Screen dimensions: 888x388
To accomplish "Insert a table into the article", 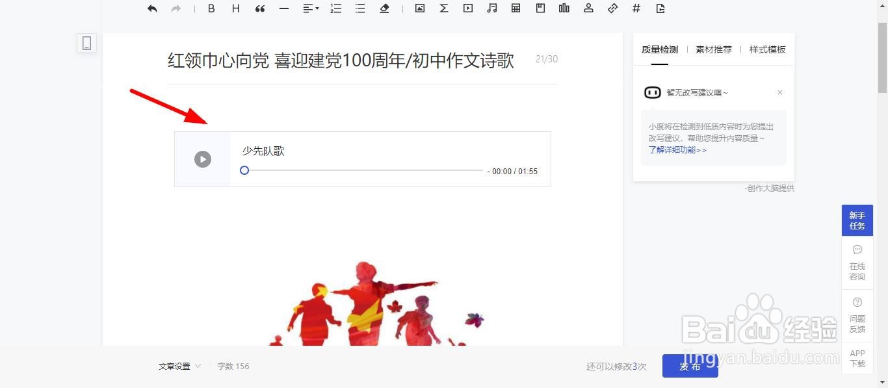I will [x=516, y=8].
